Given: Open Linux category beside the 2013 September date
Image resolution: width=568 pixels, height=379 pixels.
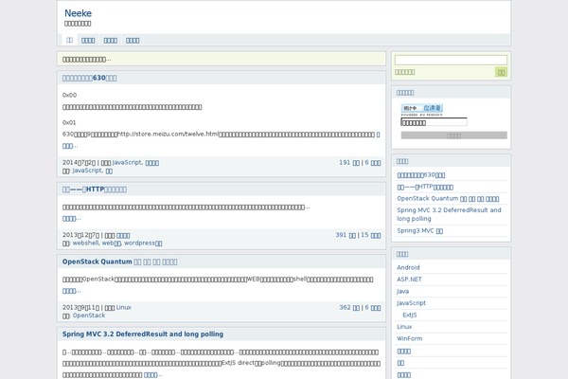Looking at the screenshot, I should [123, 308].
